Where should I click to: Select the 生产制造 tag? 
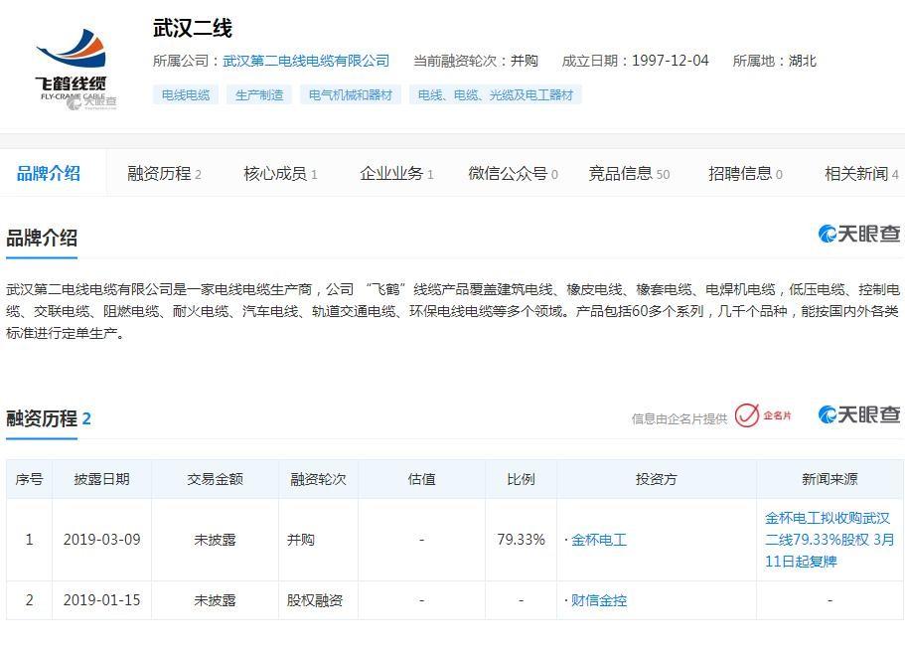pyautogui.click(x=260, y=95)
